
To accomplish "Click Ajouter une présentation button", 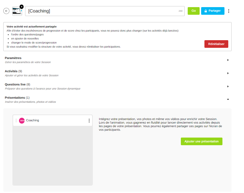I will pyautogui.click(x=201, y=141).
